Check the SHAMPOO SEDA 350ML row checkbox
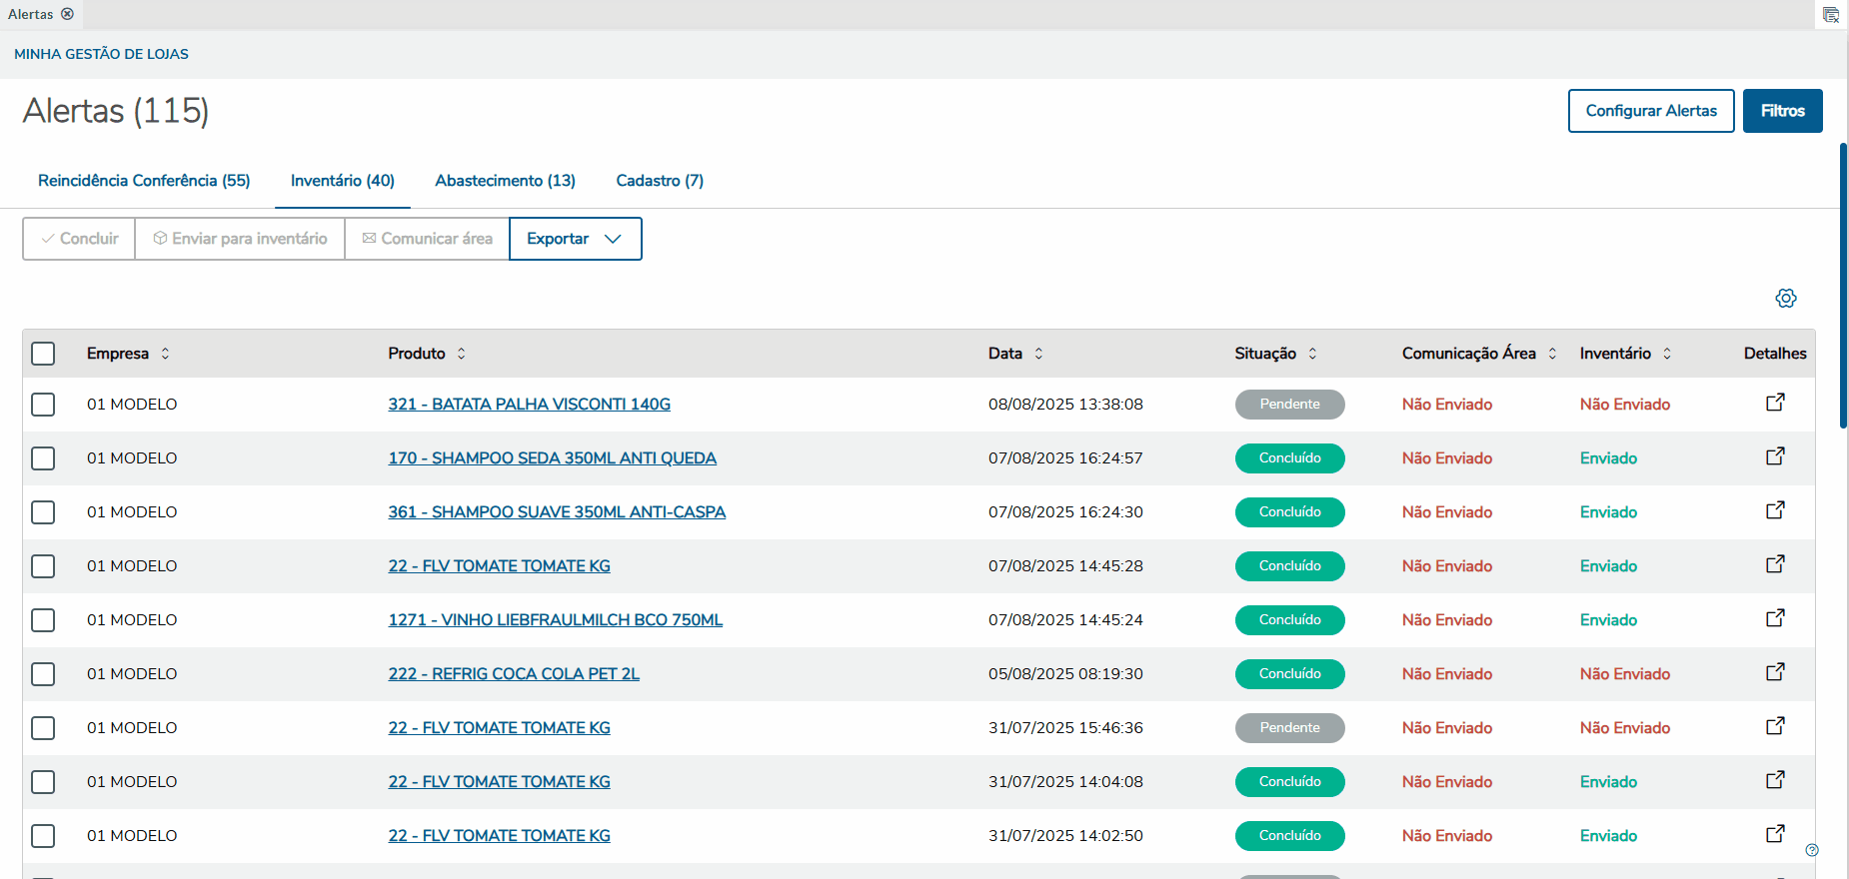This screenshot has width=1849, height=879. pos(43,458)
